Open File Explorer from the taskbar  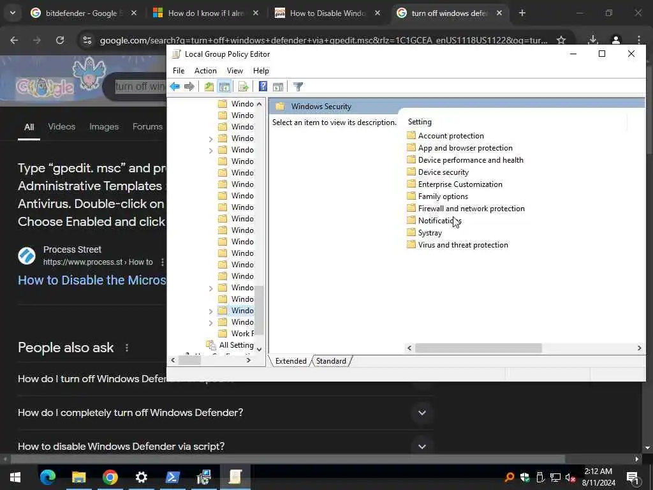(78, 477)
